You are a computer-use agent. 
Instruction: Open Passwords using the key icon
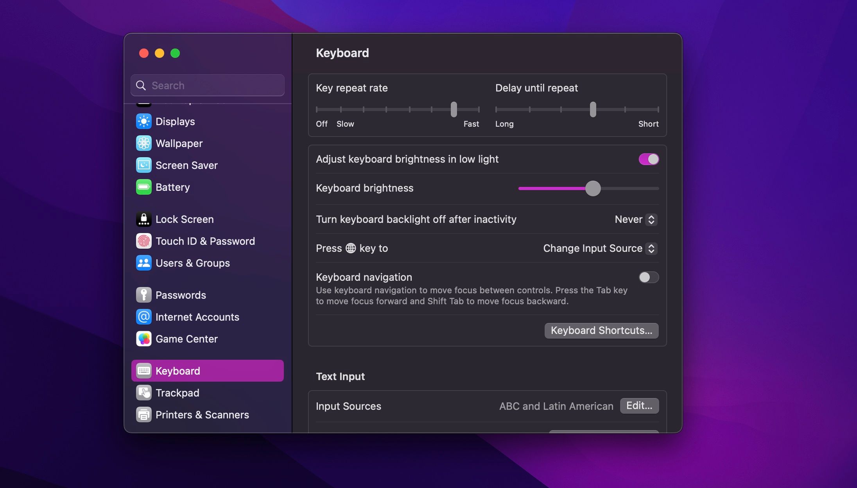(x=144, y=295)
